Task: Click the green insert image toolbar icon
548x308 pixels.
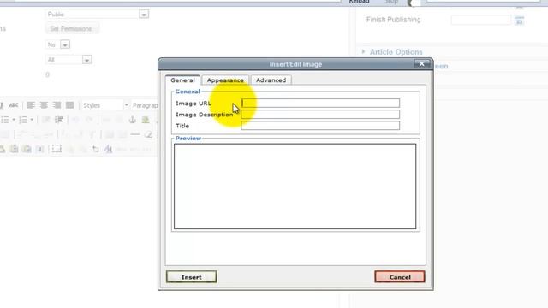Action: pos(146,120)
